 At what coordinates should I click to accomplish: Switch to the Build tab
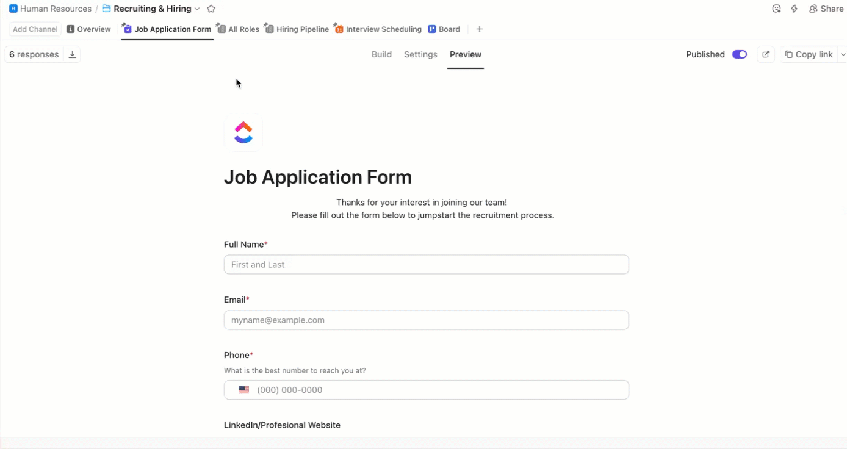pyautogui.click(x=381, y=54)
